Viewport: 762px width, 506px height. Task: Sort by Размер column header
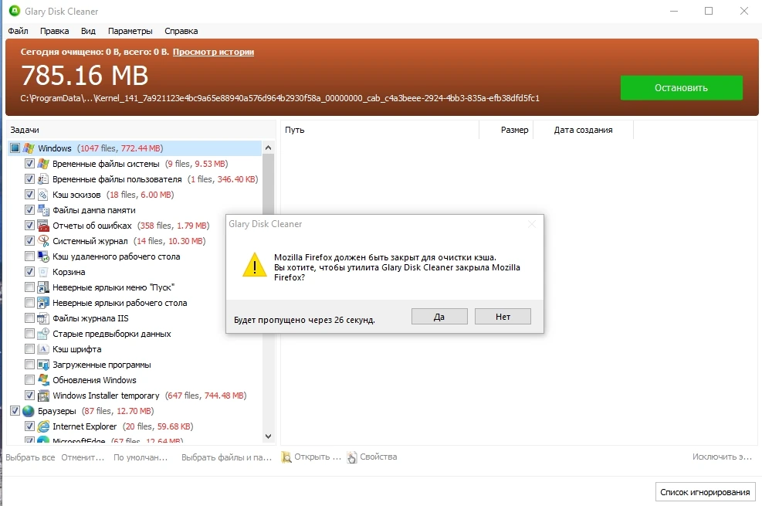pos(506,130)
